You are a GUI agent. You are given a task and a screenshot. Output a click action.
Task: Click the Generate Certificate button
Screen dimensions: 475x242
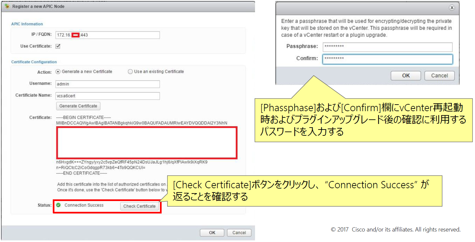click(x=78, y=106)
